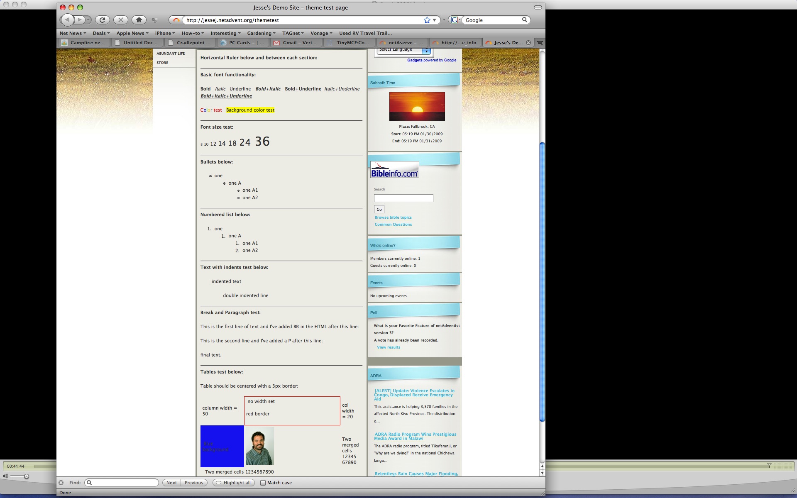Click the search magnifier icon in the Google box
Viewport: 797px width, 498px height.
524,20
